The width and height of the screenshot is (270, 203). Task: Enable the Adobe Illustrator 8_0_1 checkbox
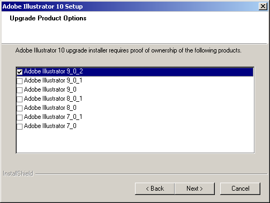click(x=19, y=99)
